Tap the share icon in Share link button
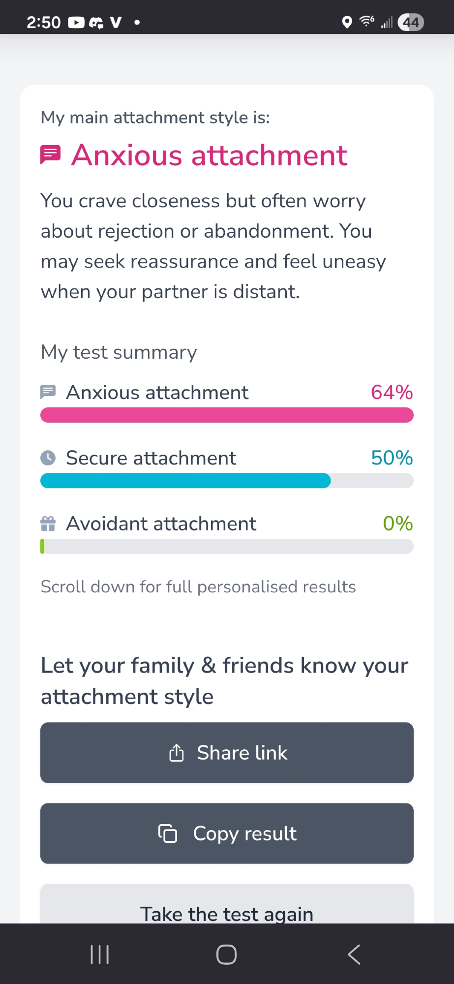 tap(177, 753)
